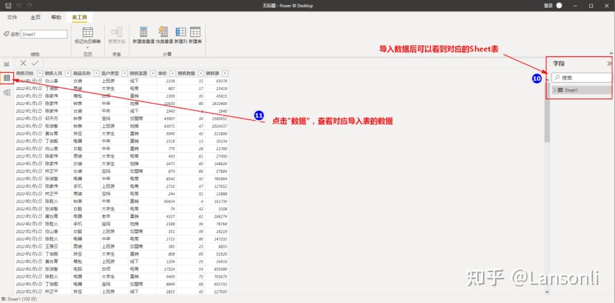This screenshot has height=303, width=615.
Task: Select the 销售数量 column header
Action: (x=187, y=74)
